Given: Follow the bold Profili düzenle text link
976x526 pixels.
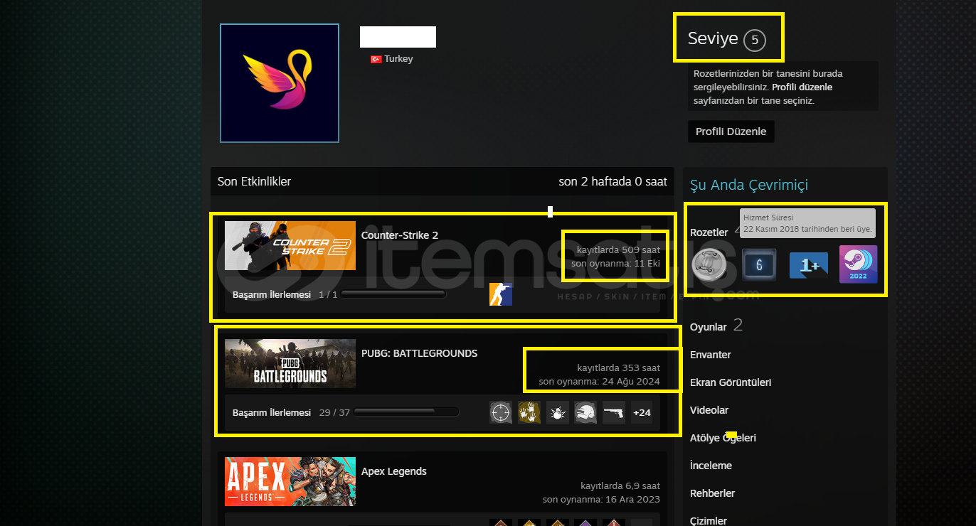Looking at the screenshot, I should pyautogui.click(x=802, y=87).
